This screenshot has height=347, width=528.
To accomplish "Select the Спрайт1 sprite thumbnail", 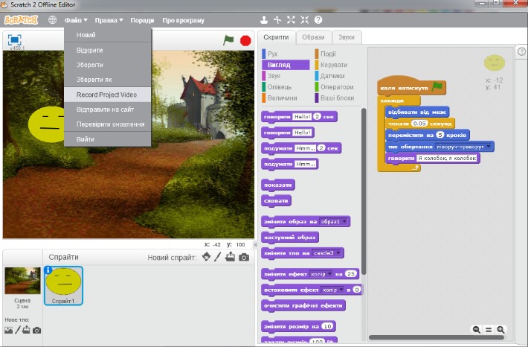I will pyautogui.click(x=63, y=286).
